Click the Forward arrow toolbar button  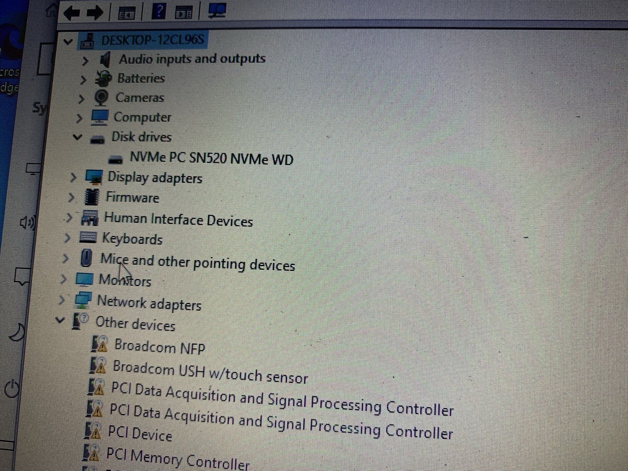(x=94, y=13)
